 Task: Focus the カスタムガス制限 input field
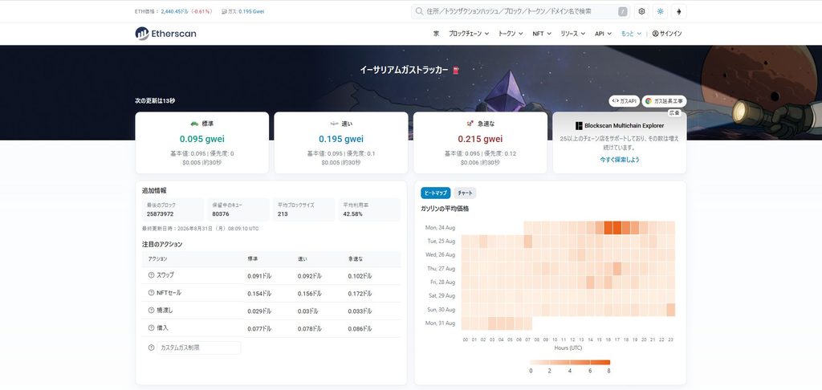pyautogui.click(x=199, y=347)
